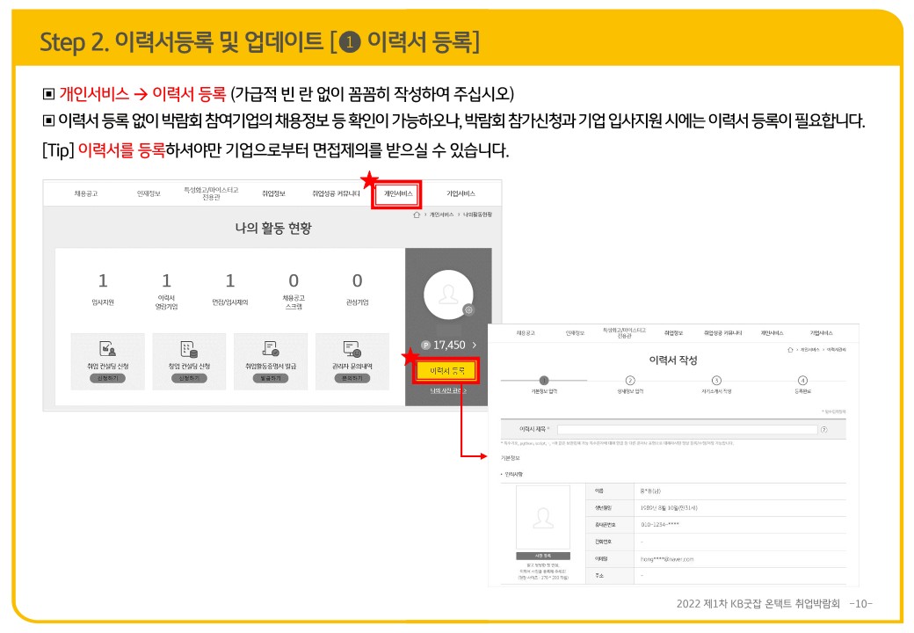This screenshot has height=633, width=914.
Task: Click the home icon in resume page breadcrumb
Action: [x=790, y=350]
